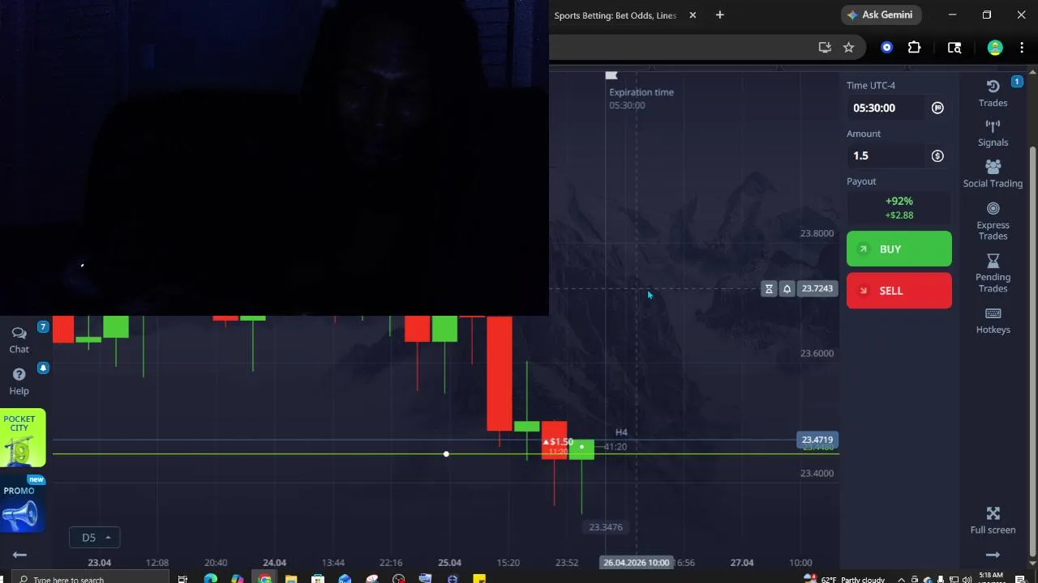Switch chart to Full screen

click(x=993, y=521)
